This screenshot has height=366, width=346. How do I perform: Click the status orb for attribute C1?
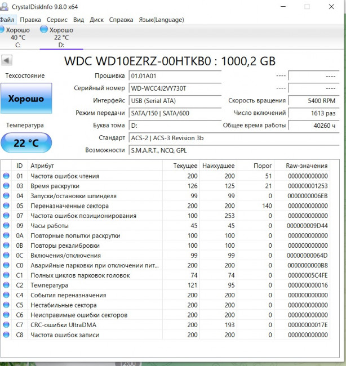point(6,275)
